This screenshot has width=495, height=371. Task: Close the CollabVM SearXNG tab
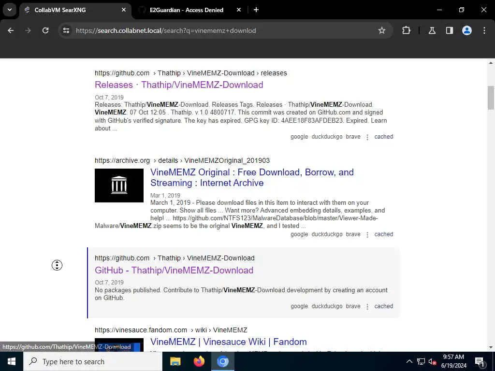tap(124, 10)
